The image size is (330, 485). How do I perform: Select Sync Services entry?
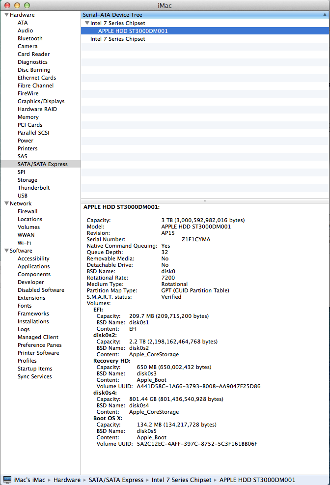[34, 376]
